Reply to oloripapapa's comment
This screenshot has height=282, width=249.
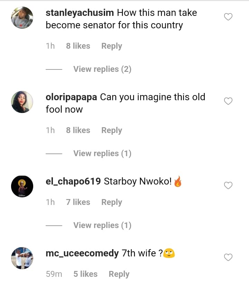pyautogui.click(x=111, y=130)
